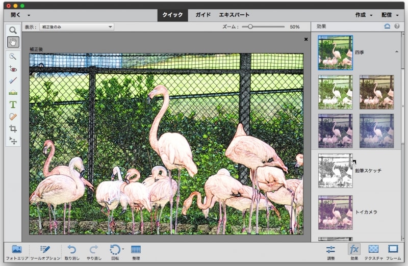Choose the Red Eye removal tool
The height and width of the screenshot is (266, 408).
coord(13,68)
